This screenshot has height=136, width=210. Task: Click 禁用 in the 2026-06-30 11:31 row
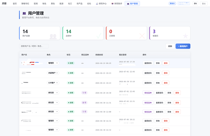tap(169, 103)
